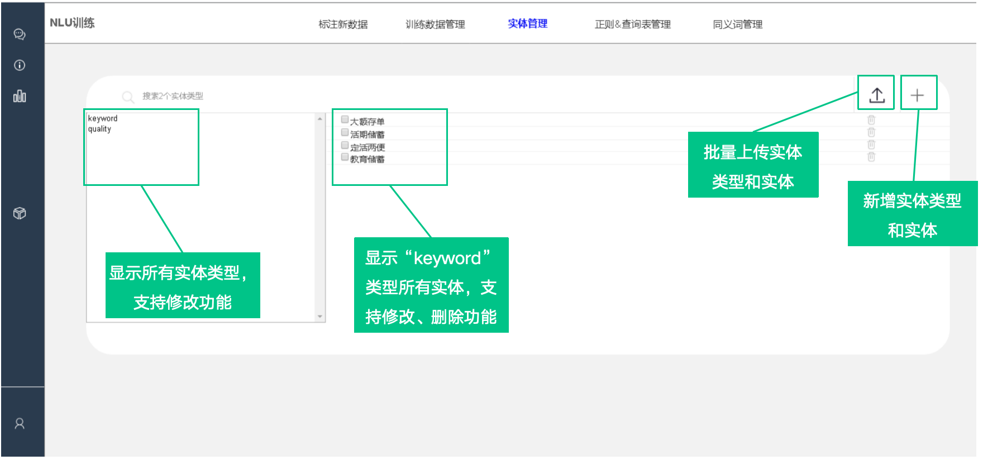This screenshot has height=460, width=983.
Task: Delete the 大额存单 entity with trash icon
Action: point(871,120)
